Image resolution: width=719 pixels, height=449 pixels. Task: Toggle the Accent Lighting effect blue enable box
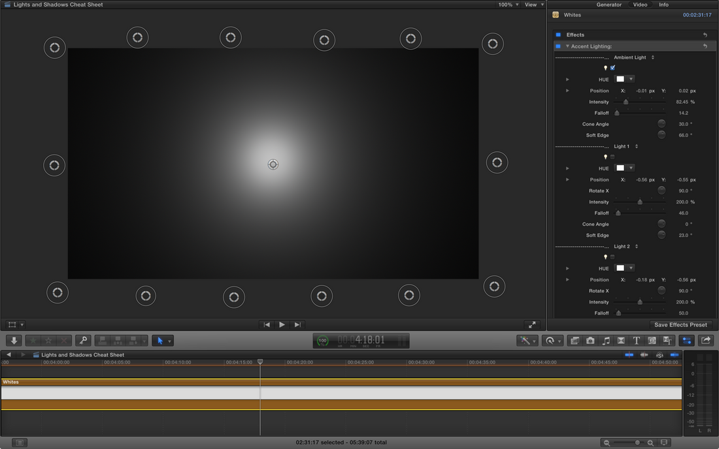tap(558, 46)
